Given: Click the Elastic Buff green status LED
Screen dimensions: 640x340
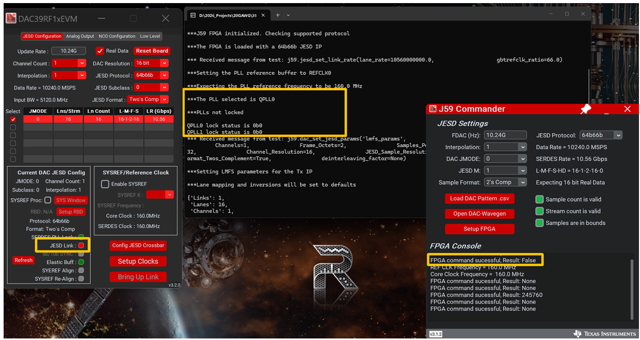Looking at the screenshot, I should click(81, 262).
